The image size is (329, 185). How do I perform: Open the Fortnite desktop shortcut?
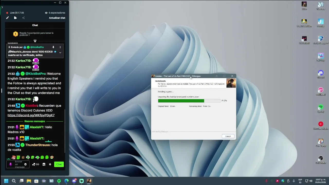click(x=321, y=23)
